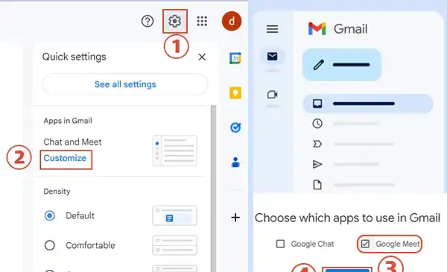Viewport: 447px width, 272px height.
Task: Open Google Contacts person icon
Action: click(235, 162)
